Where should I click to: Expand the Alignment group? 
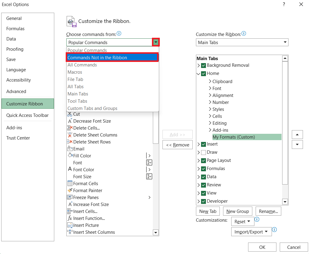(210, 95)
